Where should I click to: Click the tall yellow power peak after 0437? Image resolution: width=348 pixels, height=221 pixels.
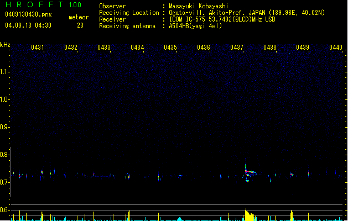[x=250, y=215]
